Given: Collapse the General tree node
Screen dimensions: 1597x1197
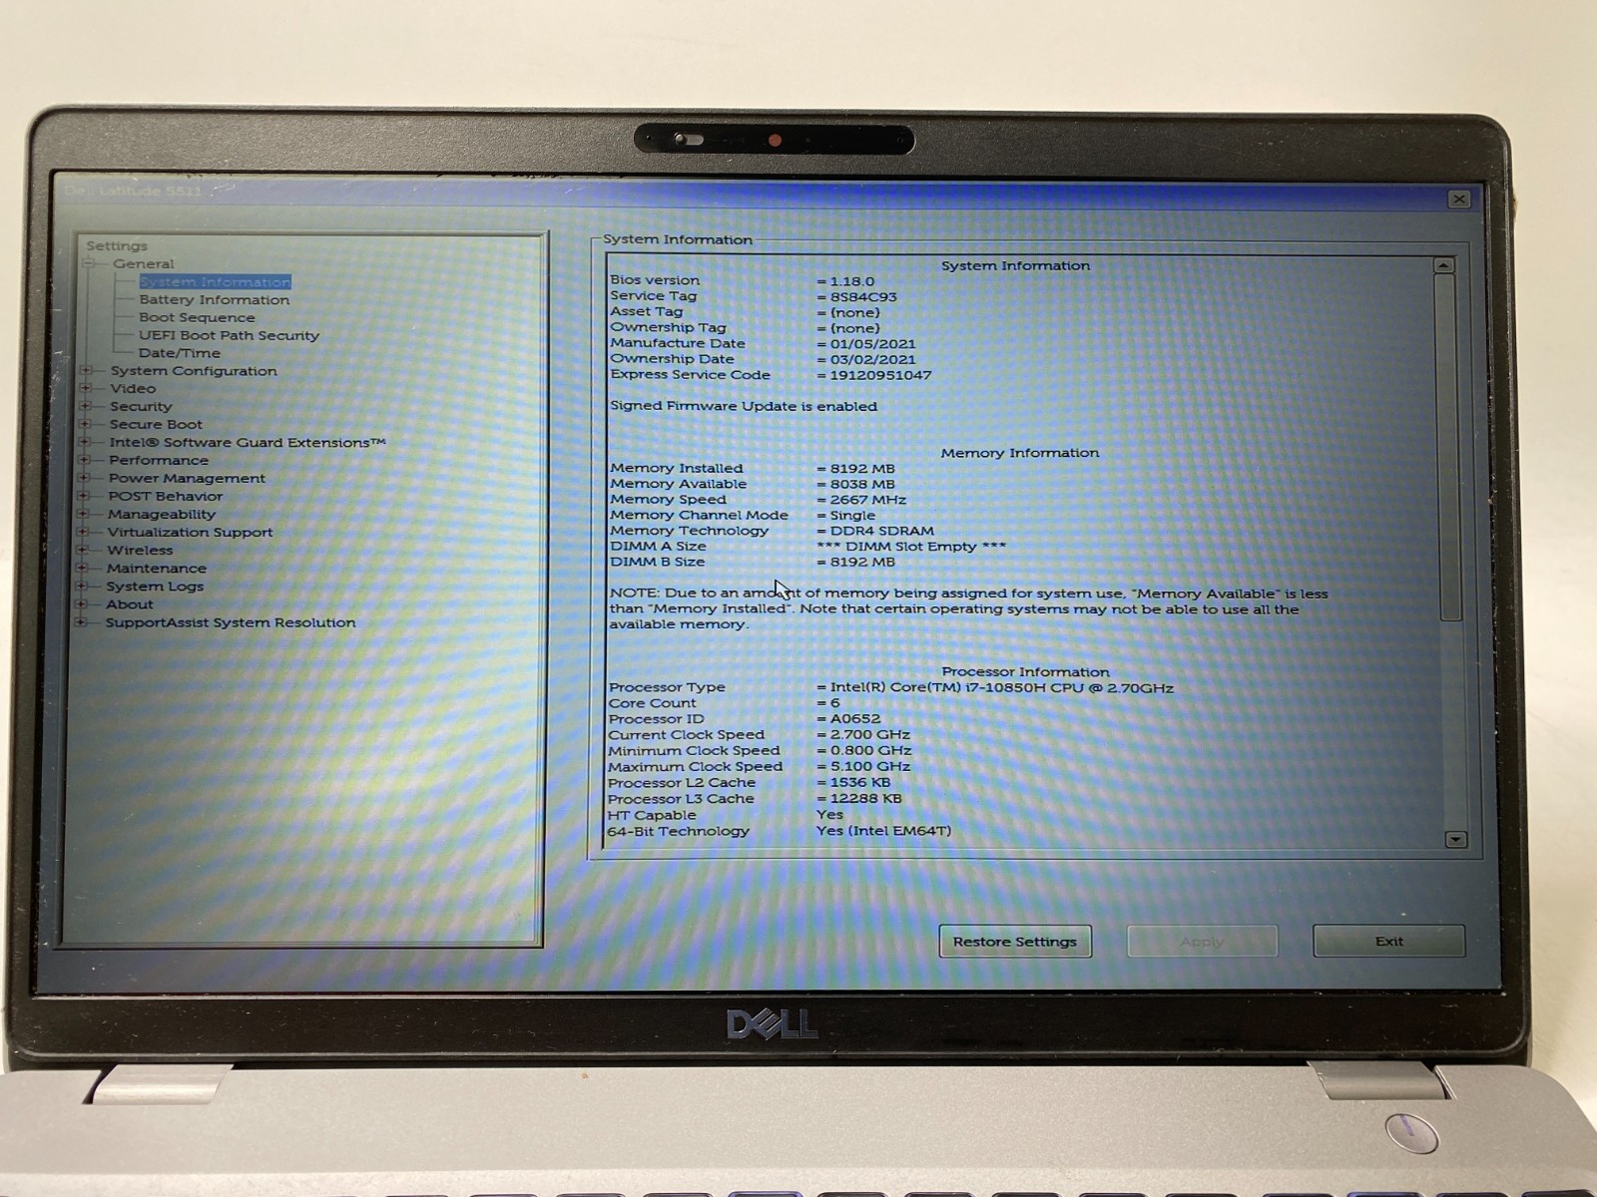Looking at the screenshot, I should point(89,263).
